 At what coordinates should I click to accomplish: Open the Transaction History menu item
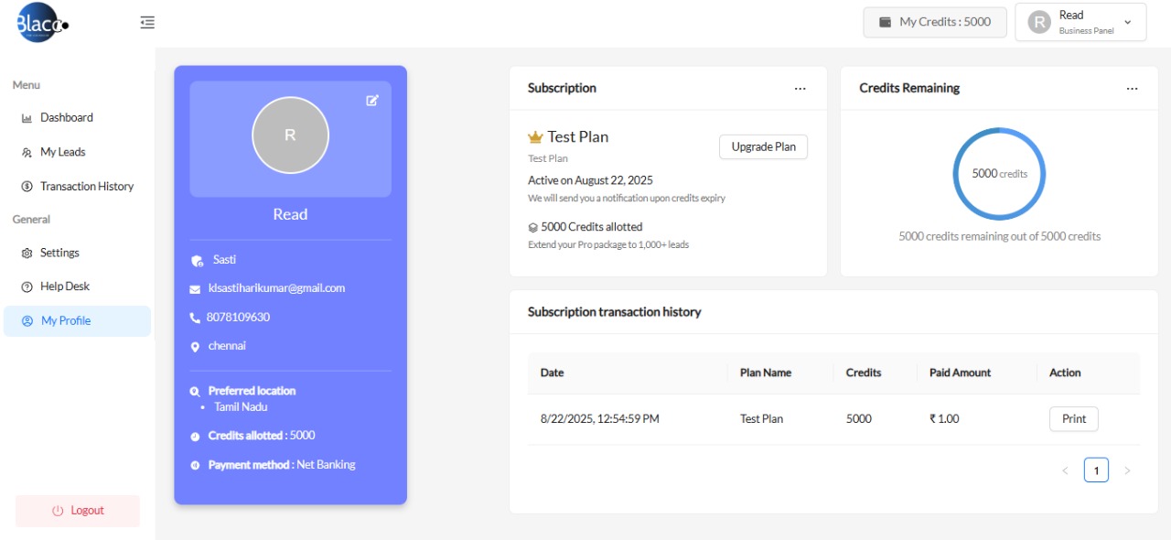77,187
